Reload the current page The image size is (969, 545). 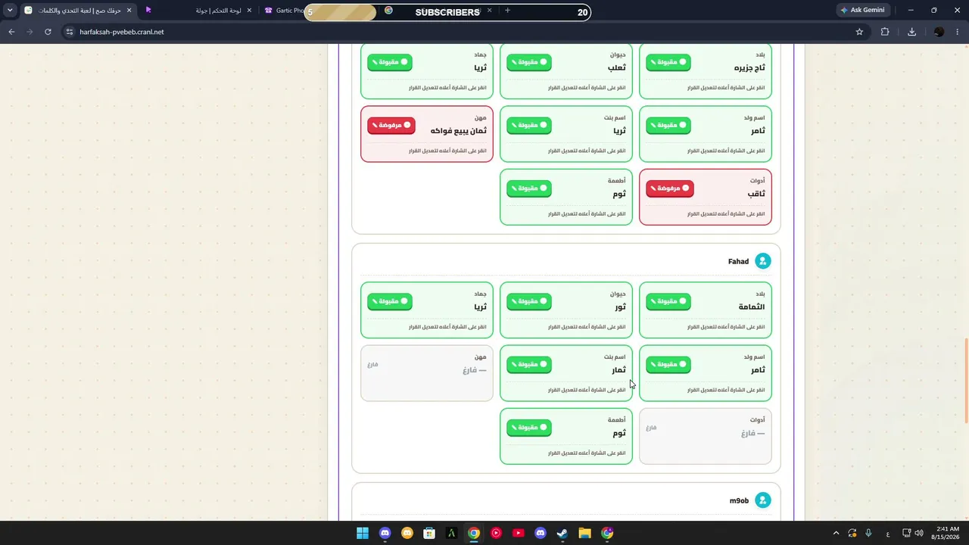[48, 32]
